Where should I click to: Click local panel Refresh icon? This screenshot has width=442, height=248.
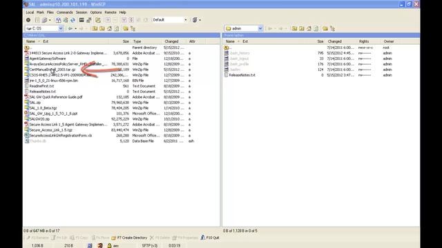pos(117,28)
